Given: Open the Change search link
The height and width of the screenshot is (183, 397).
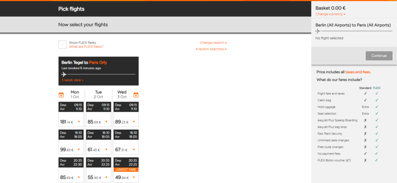Looking at the screenshot, I should (213, 43).
